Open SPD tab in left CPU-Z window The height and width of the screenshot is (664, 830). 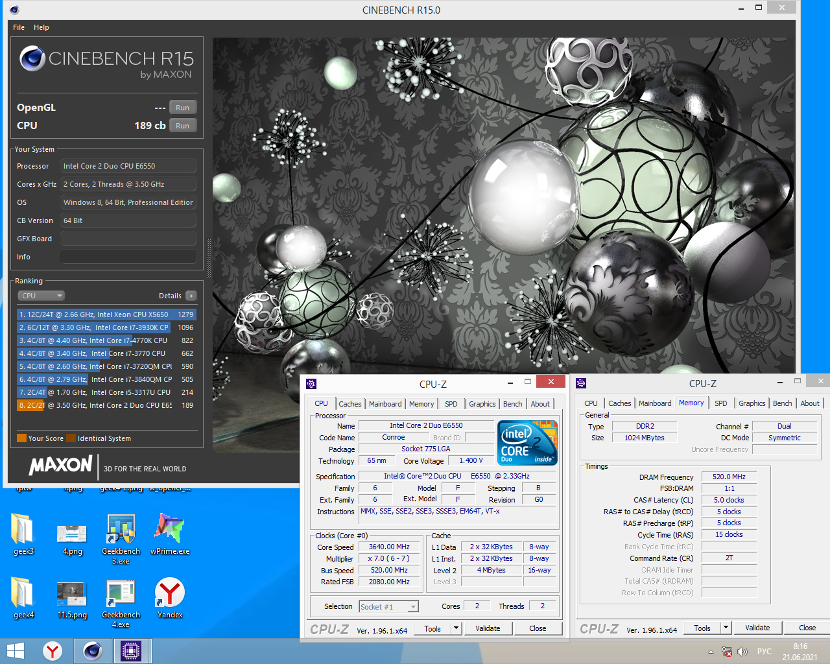coord(451,404)
